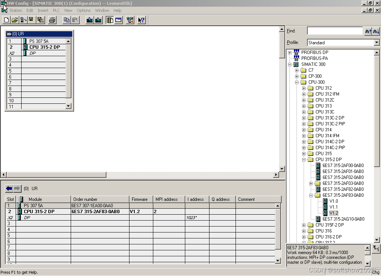The height and width of the screenshot is (276, 381).
Task: Collapse 6ES7 315-2AF83-0AB0 node
Action: point(311,195)
